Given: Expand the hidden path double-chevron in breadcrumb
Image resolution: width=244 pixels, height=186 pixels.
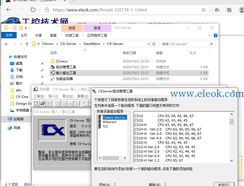Looking at the screenshot, I should [39, 44].
